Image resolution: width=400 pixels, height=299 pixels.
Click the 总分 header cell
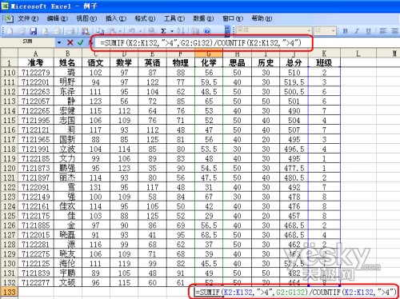coord(294,62)
